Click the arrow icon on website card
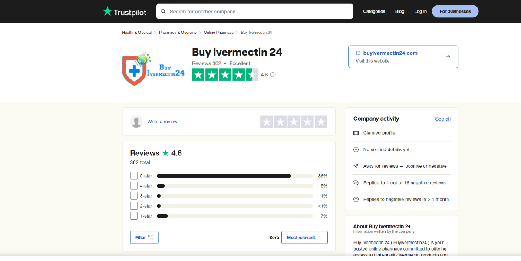521x261 pixels. pyautogui.click(x=448, y=57)
